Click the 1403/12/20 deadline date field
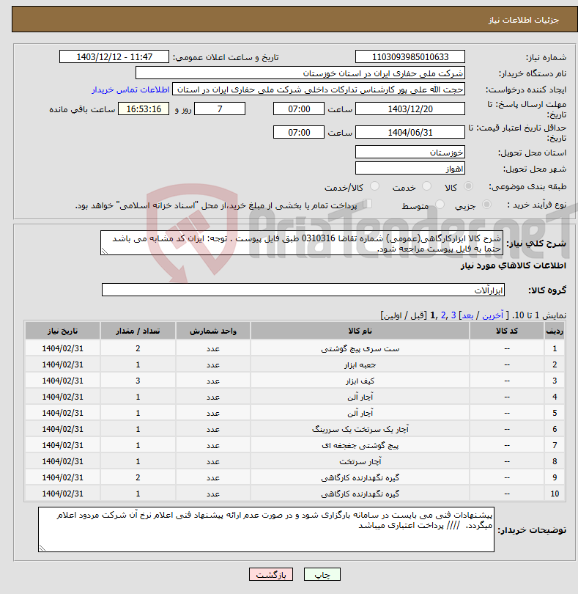This screenshot has width=578, height=594. coord(410,109)
